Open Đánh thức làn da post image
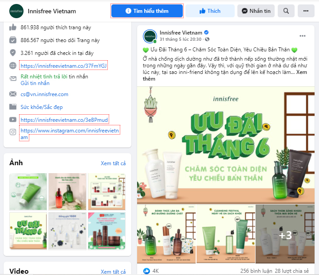 166,234
